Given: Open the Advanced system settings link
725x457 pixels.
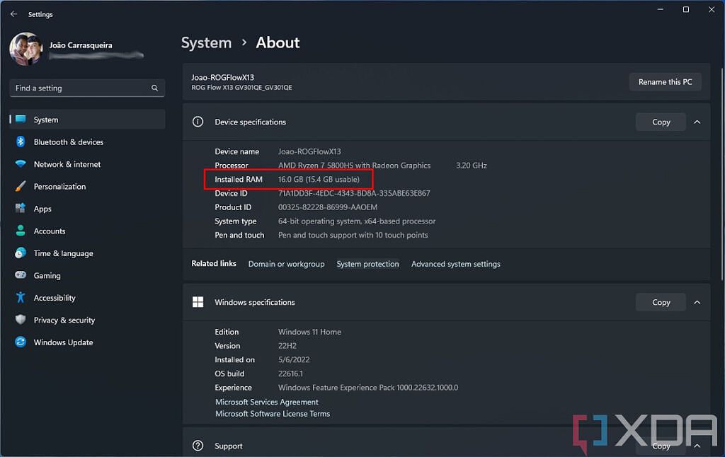Looking at the screenshot, I should click(x=455, y=264).
